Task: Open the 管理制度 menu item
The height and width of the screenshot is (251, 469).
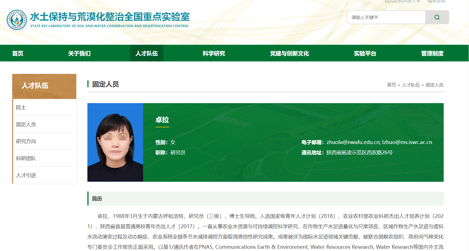Action: (432, 53)
